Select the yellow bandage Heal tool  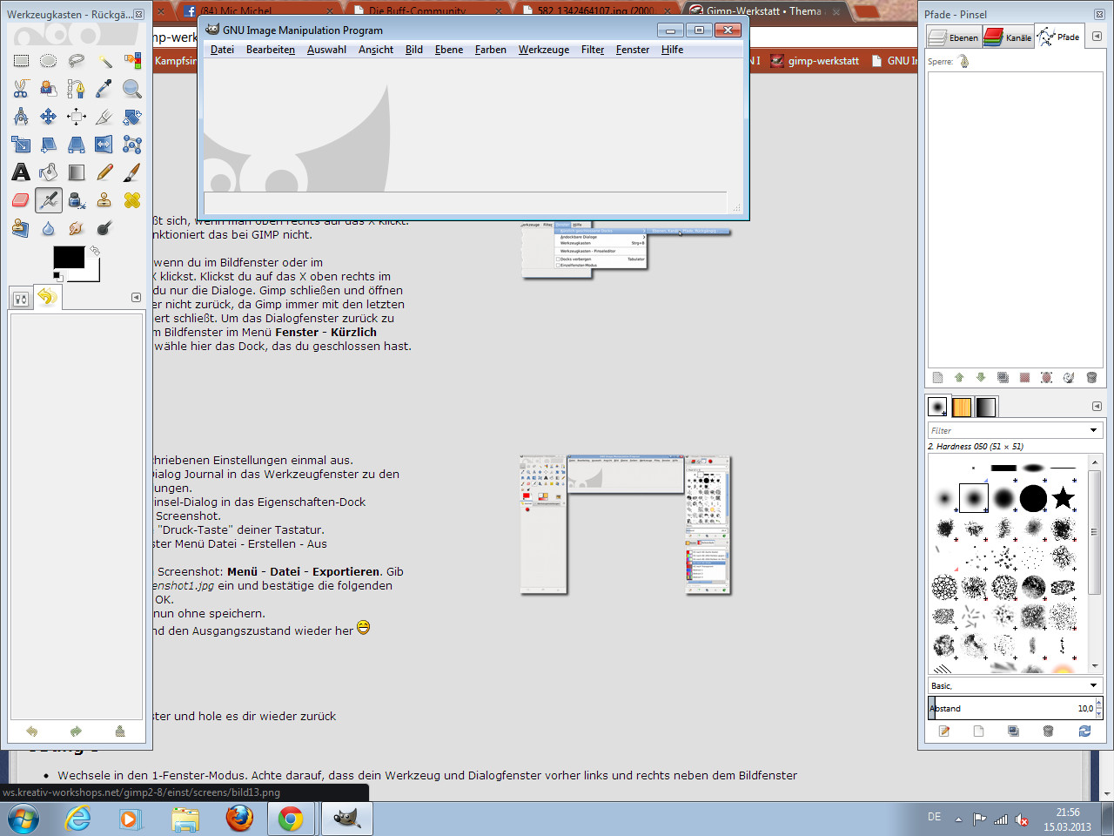132,200
